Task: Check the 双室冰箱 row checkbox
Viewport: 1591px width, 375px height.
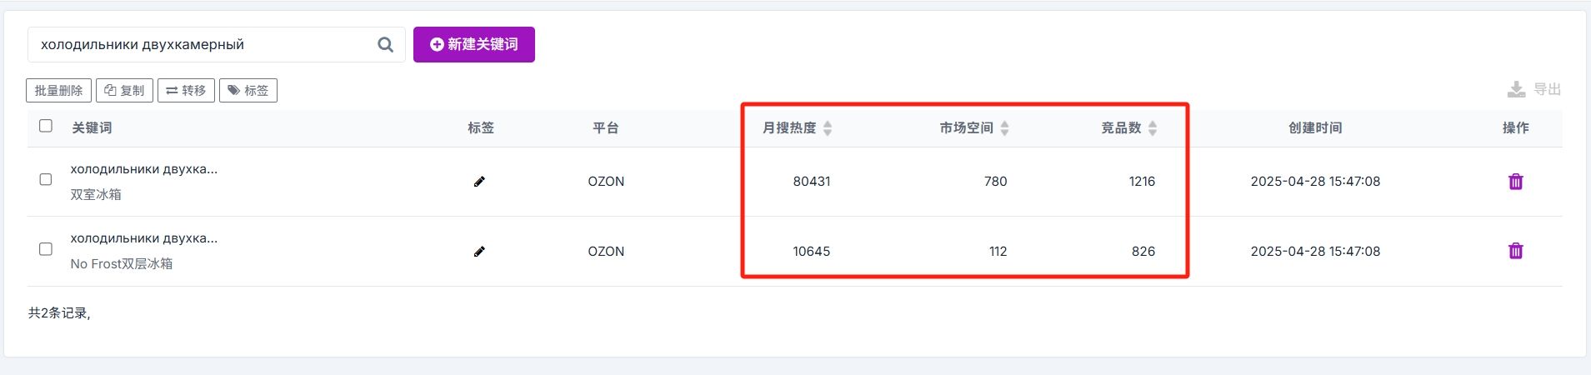Action: 46,179
